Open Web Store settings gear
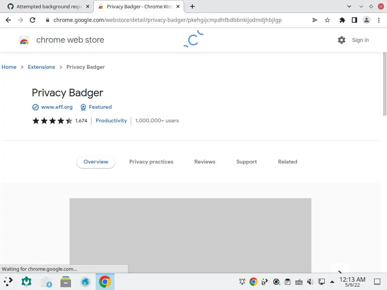 click(342, 40)
